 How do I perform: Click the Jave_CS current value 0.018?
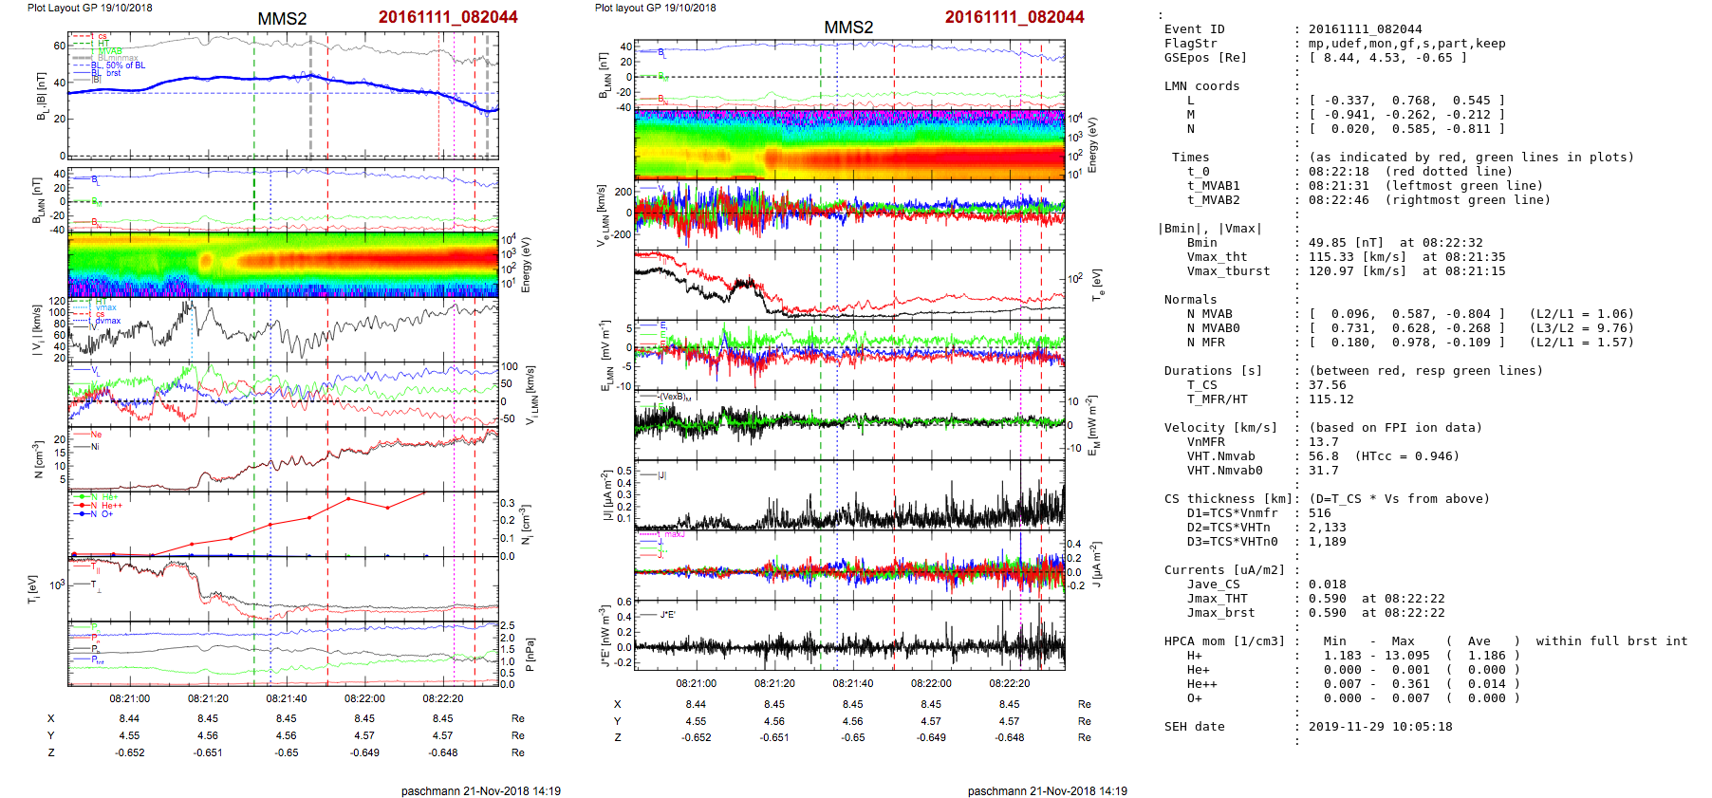(1327, 585)
